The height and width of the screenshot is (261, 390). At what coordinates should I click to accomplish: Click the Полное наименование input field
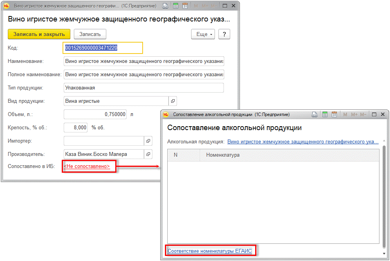(x=144, y=75)
